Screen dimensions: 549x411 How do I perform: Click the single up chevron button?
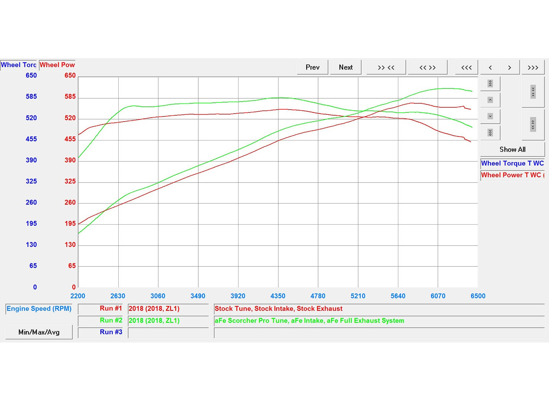(490, 100)
